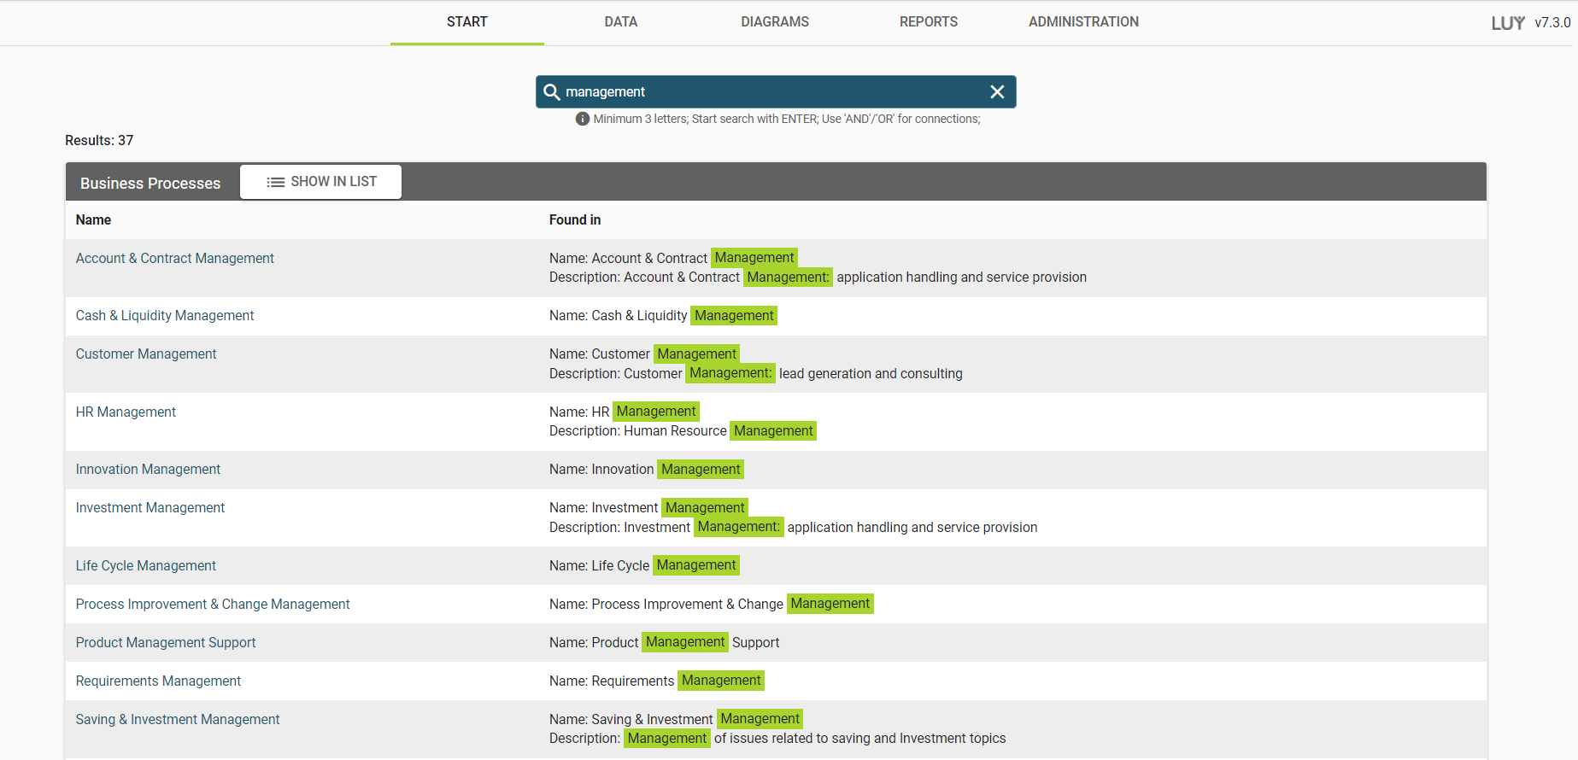The height and width of the screenshot is (760, 1578).
Task: Open the START tab
Action: tap(466, 22)
